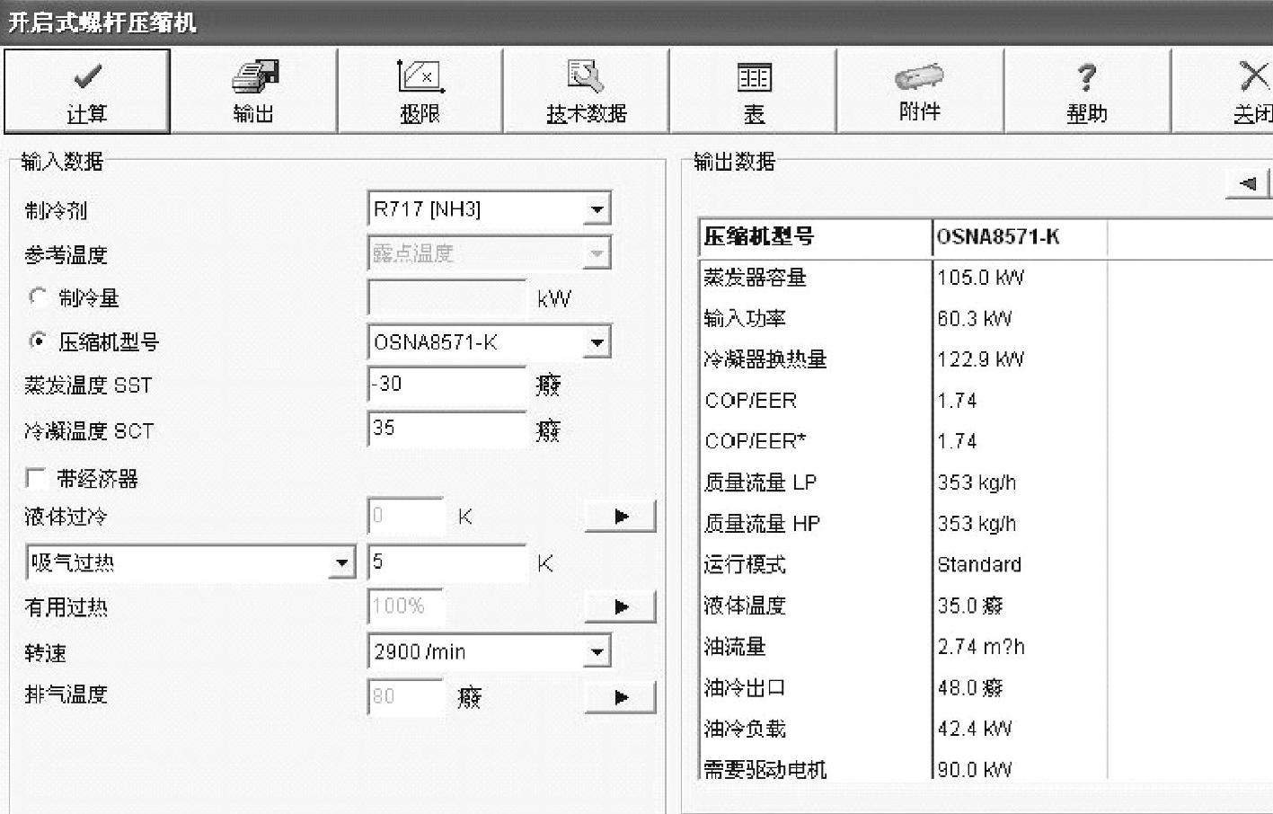Image resolution: width=1273 pixels, height=814 pixels.
Task: Open the 转速 2900 /min dropdown
Action: click(x=597, y=652)
